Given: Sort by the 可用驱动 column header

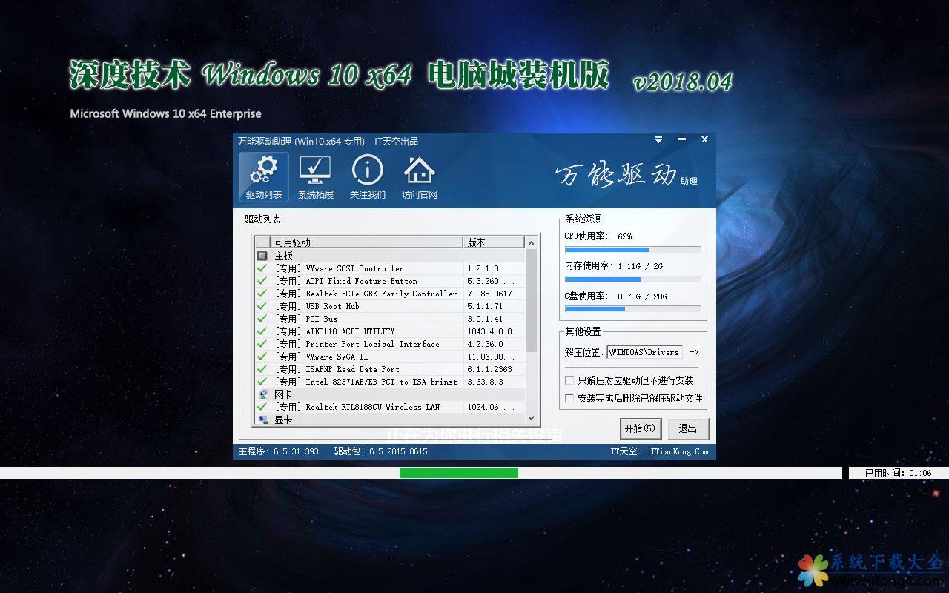Looking at the screenshot, I should pos(366,242).
